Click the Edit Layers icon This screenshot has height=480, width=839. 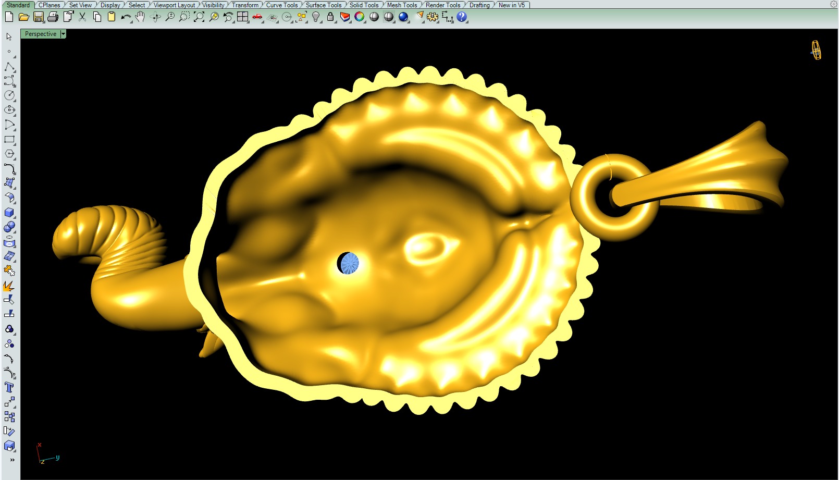tap(345, 17)
